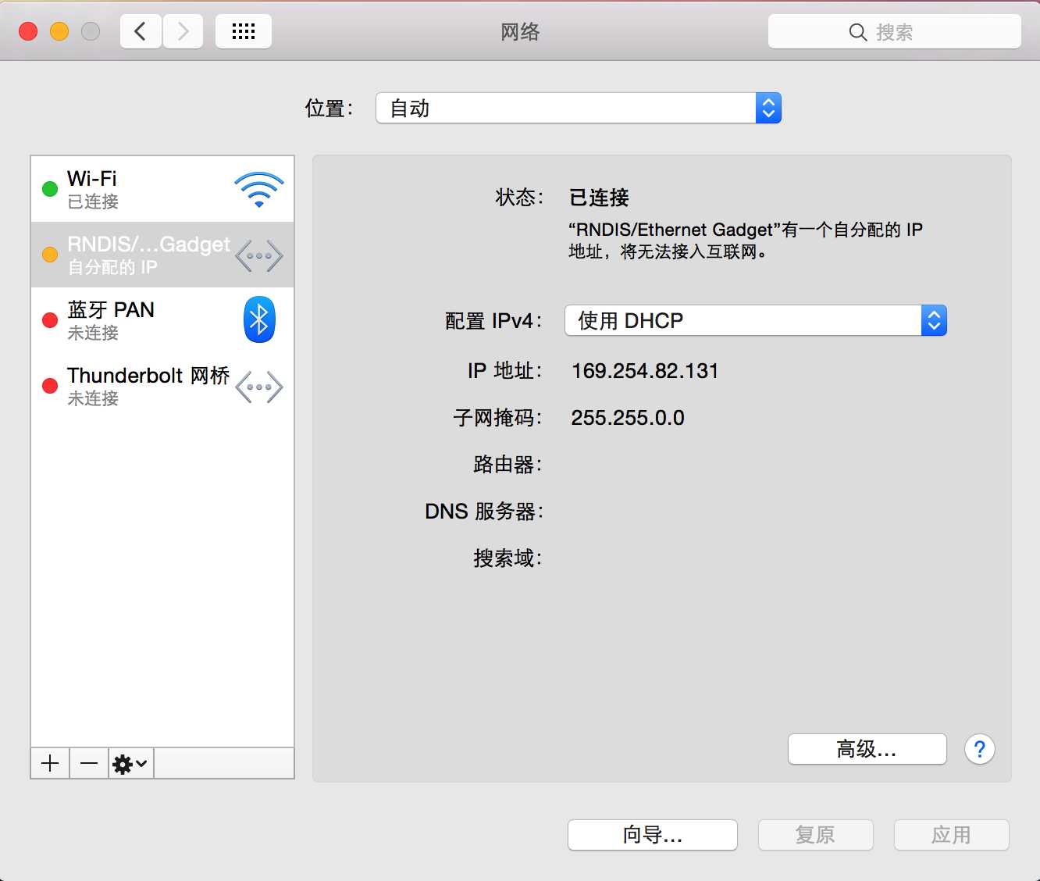Select the Wi-Fi network service
This screenshot has width=1040, height=881.
coord(162,189)
